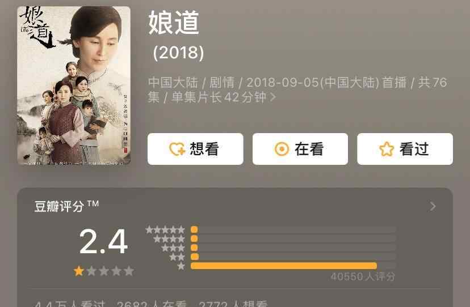Tap the heart icon on 想看 button
Viewport: 470px width, 307px height.
(177, 149)
